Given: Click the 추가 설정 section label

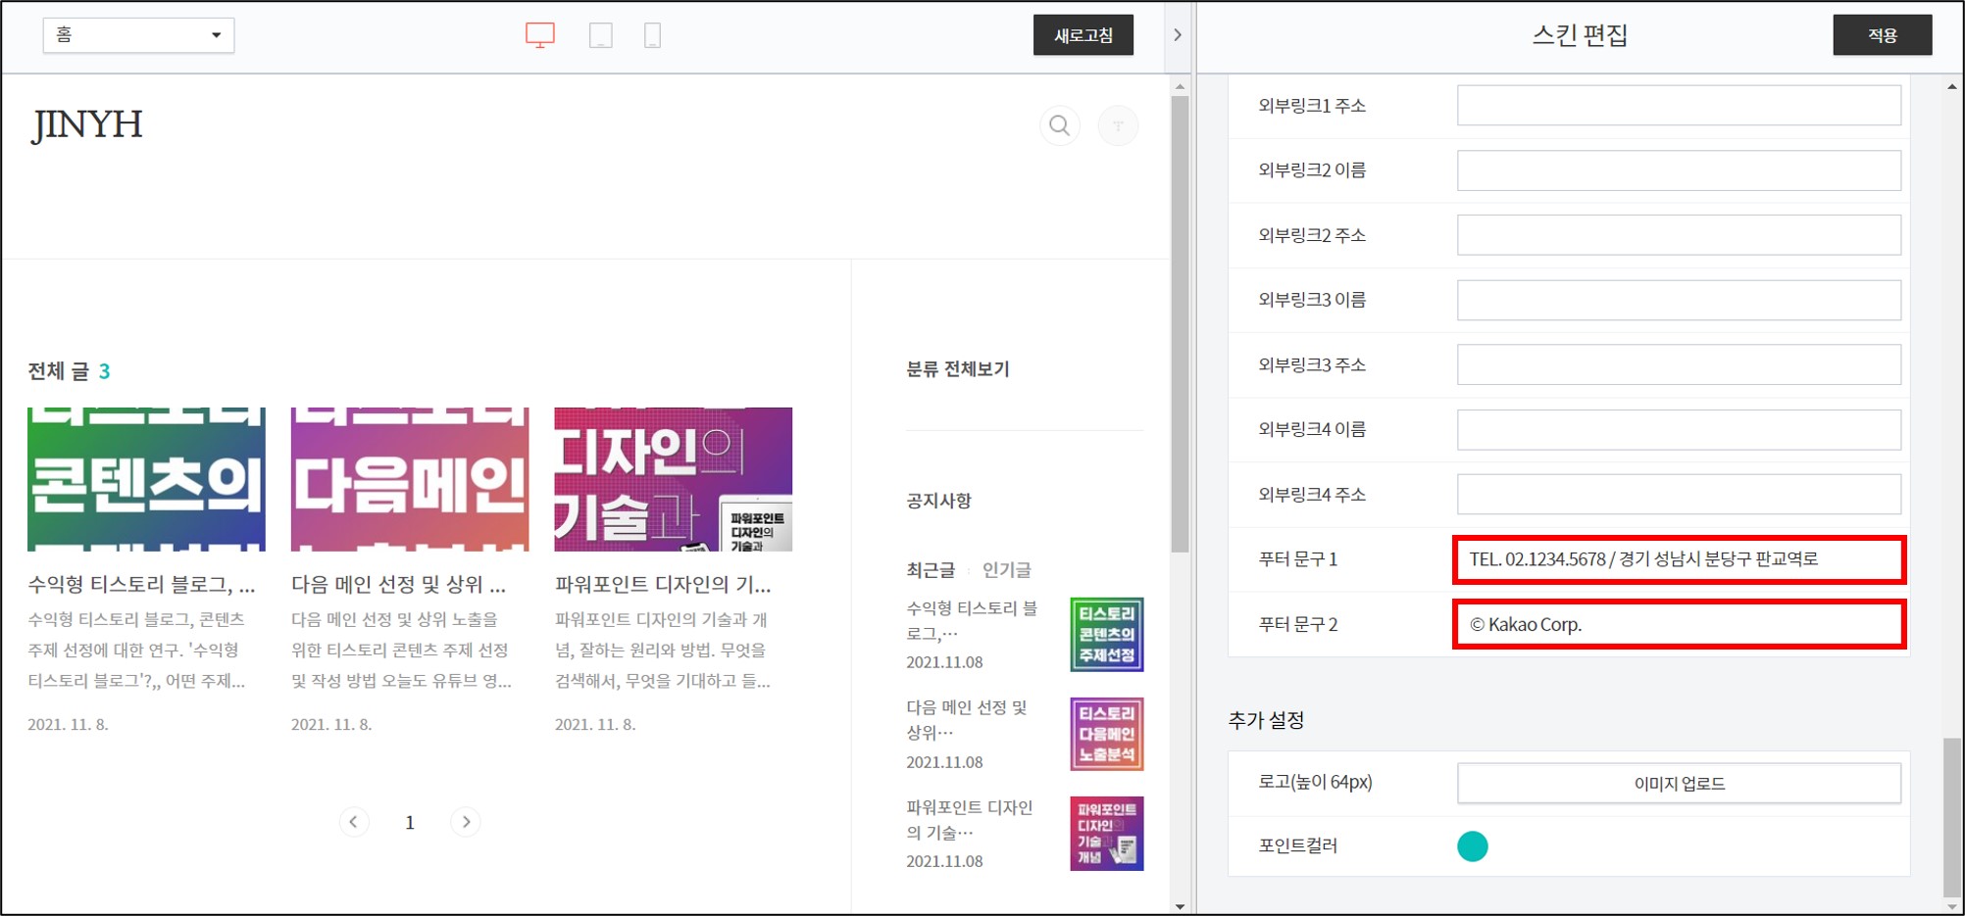Looking at the screenshot, I should pyautogui.click(x=1266, y=720).
